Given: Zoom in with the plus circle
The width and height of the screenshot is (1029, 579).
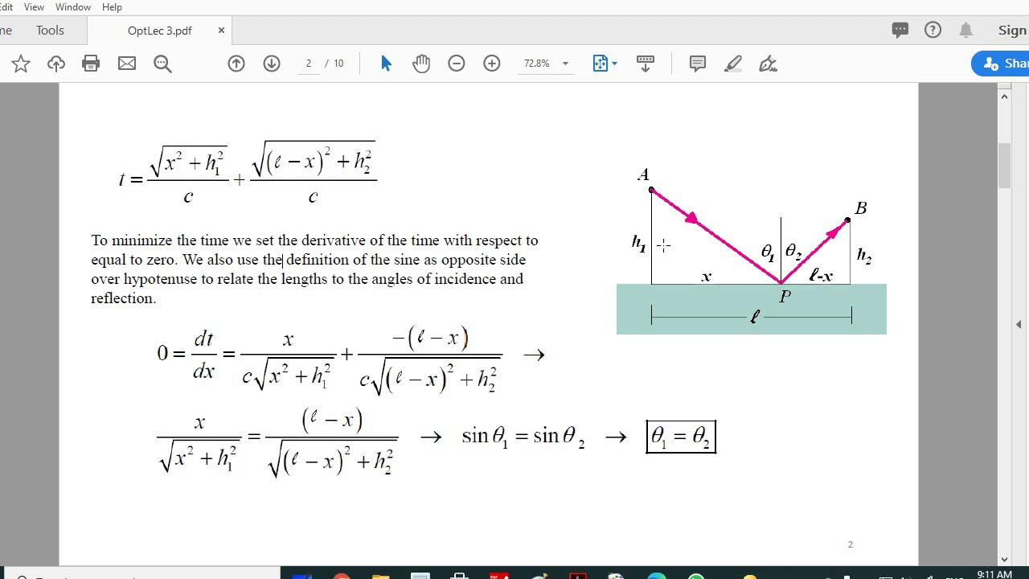Looking at the screenshot, I should [x=492, y=64].
